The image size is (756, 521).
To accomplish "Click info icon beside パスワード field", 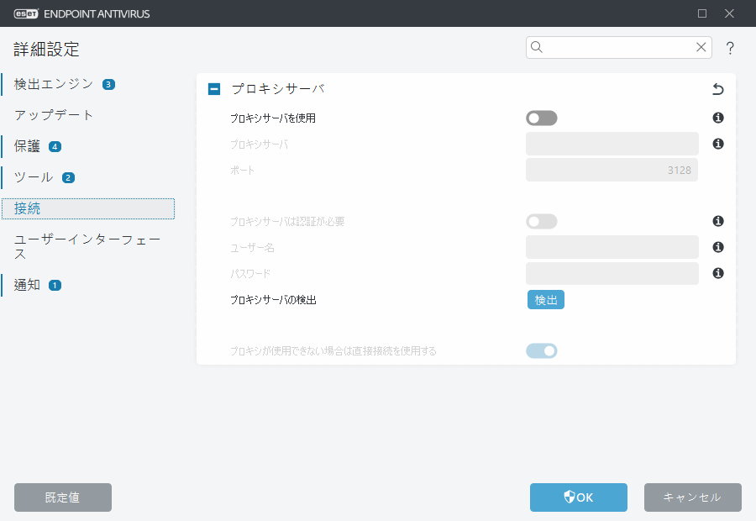I will coord(717,273).
